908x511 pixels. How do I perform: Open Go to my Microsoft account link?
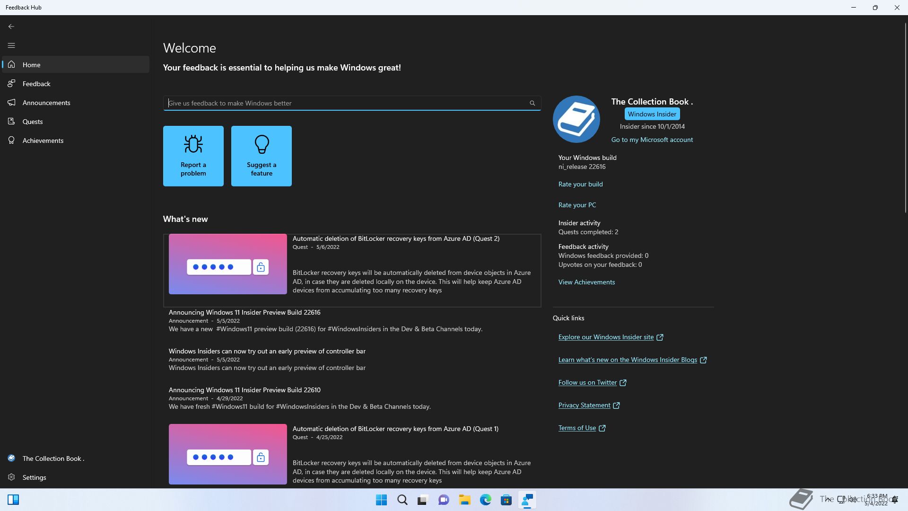652,140
